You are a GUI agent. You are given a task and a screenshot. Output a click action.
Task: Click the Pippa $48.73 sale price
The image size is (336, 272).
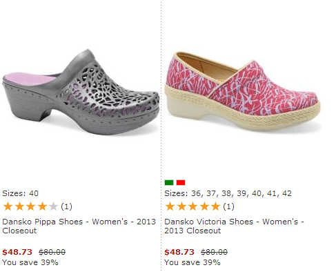[17, 252]
